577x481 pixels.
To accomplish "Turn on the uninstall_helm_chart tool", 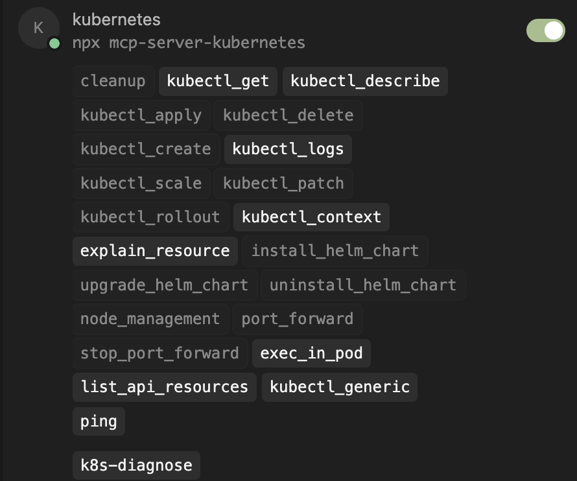I will [362, 285].
